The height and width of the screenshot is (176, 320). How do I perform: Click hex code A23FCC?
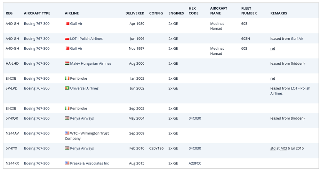[x=195, y=163]
